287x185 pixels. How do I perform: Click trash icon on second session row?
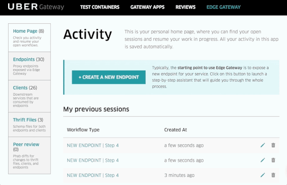pyautogui.click(x=274, y=160)
